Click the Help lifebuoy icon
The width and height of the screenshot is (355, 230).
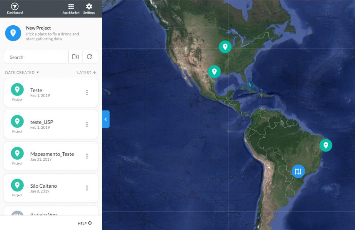pos(90,223)
